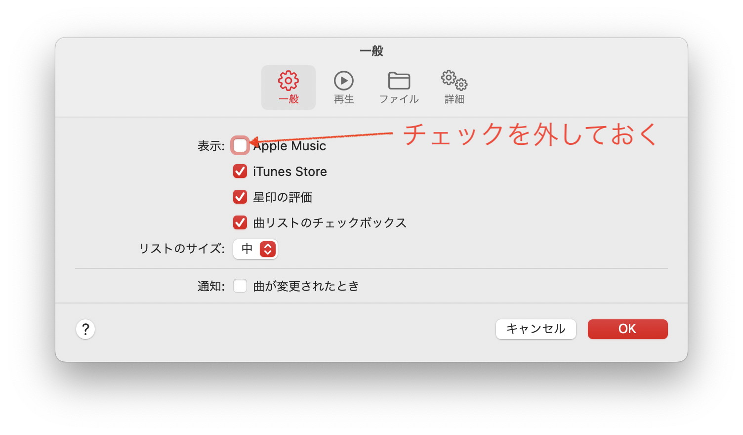Uncheck the iTunes Store checkbox

point(240,171)
